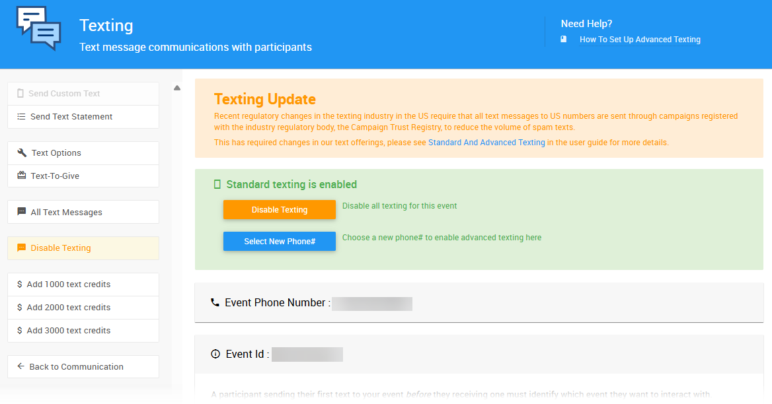Screen dimensions: 772x404
Task: Choose Add 2000 text credits
Action: (69, 308)
